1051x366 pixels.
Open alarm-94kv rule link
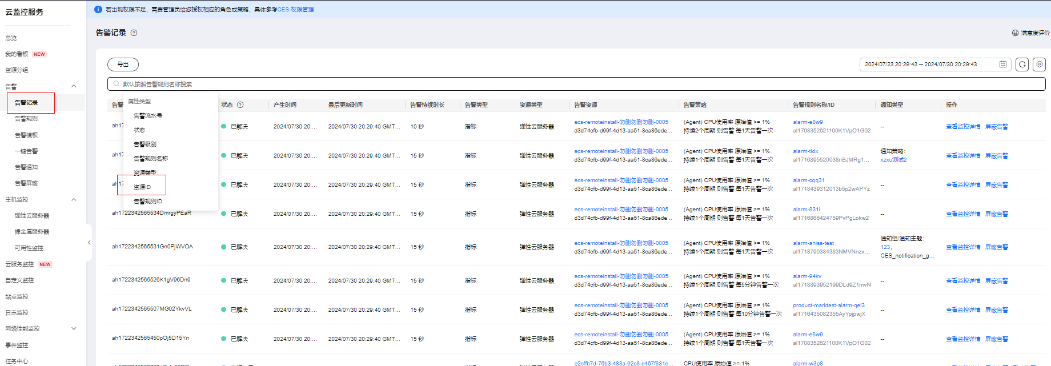tap(807, 276)
